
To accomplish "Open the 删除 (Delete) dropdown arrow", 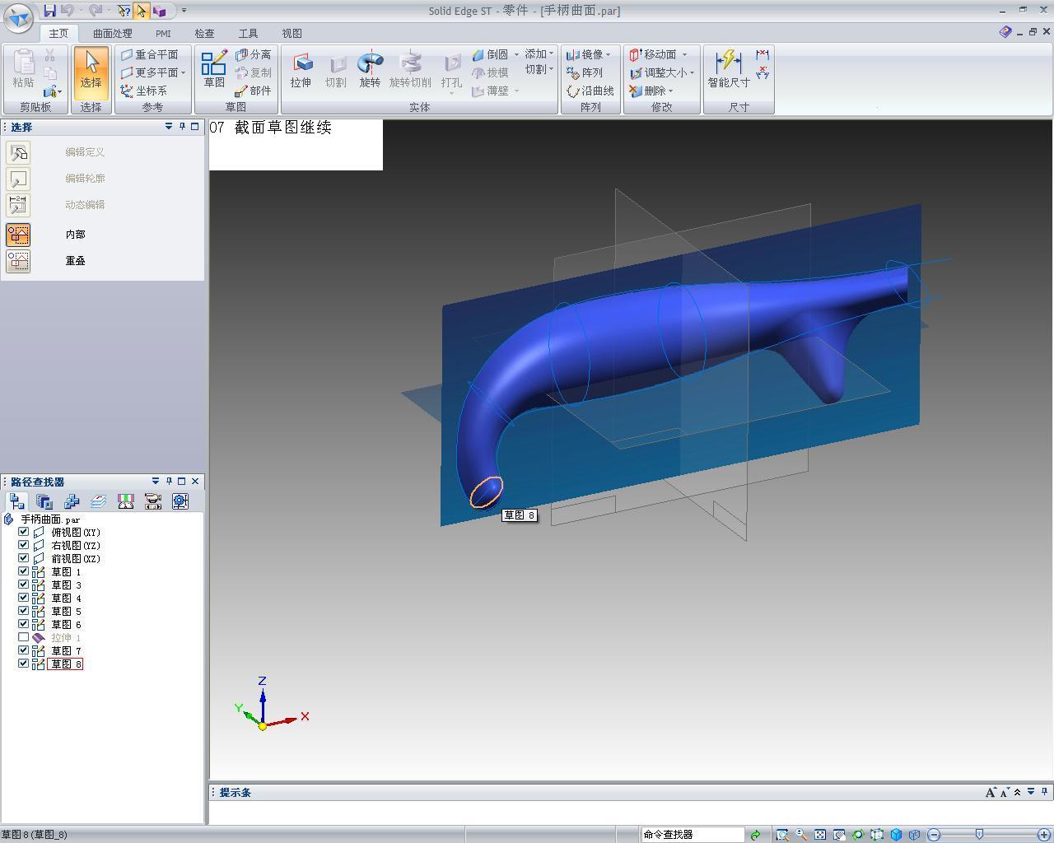I will click(x=670, y=91).
